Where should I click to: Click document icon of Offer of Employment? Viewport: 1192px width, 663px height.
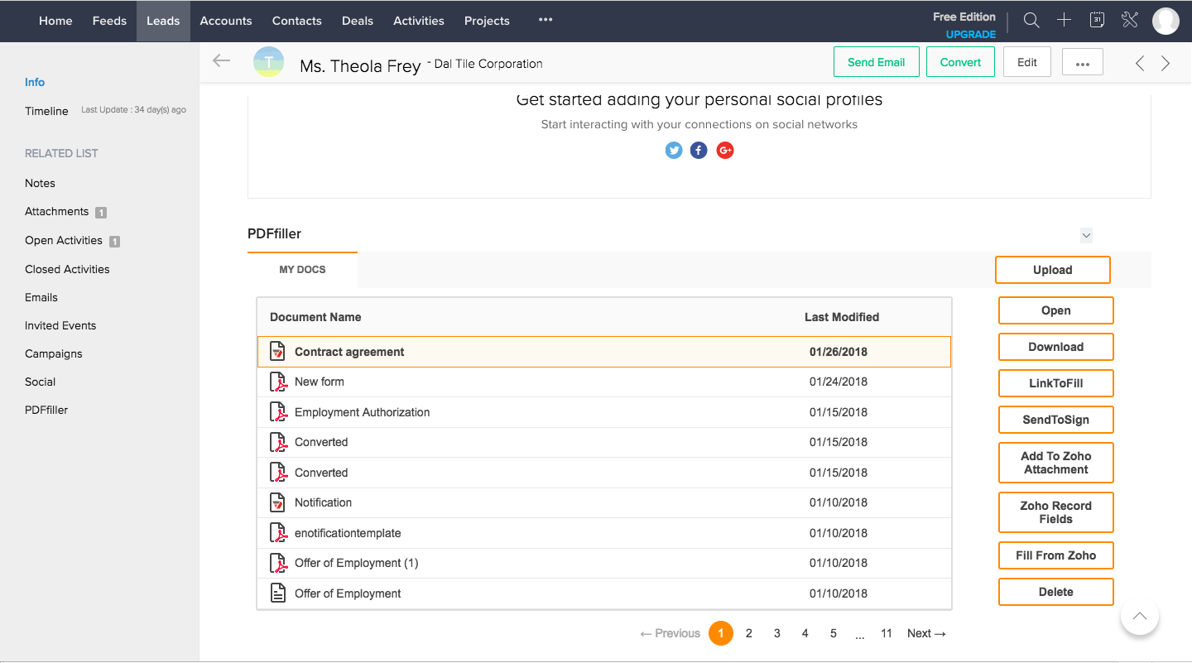tap(278, 593)
